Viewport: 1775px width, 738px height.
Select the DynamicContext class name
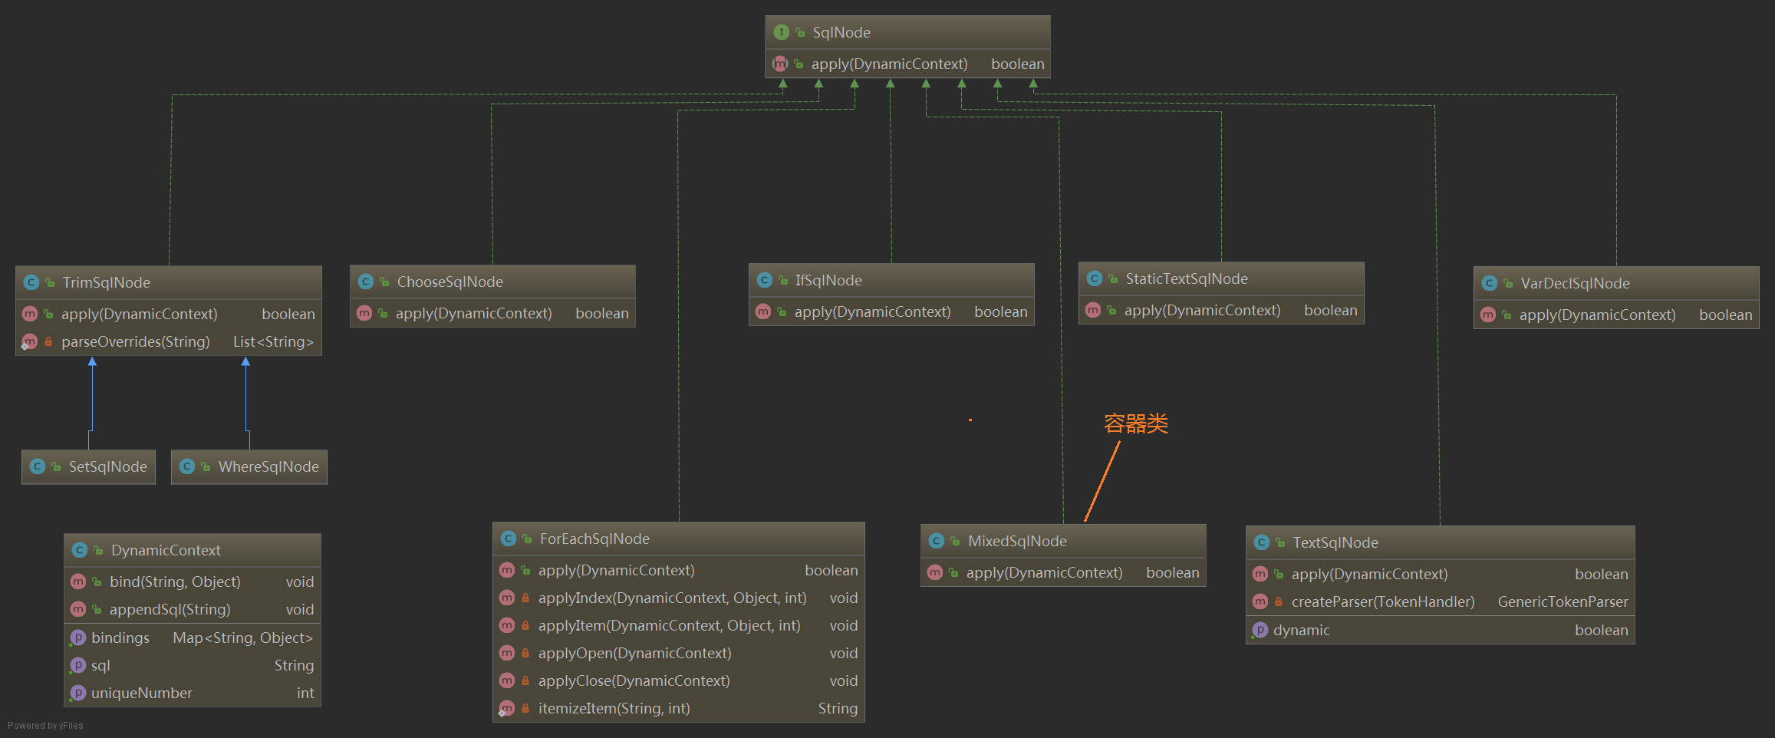pyautogui.click(x=166, y=550)
